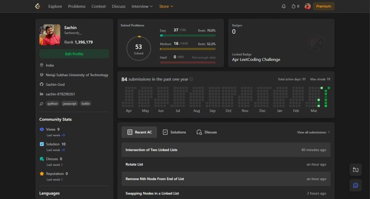Click the GitHub icon beside Sachin-God

coord(42,84)
